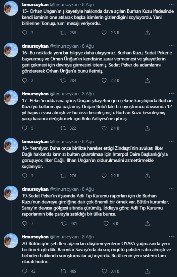
Task: Open three-dot menu on tweet 20
Action: [x=171, y=237]
